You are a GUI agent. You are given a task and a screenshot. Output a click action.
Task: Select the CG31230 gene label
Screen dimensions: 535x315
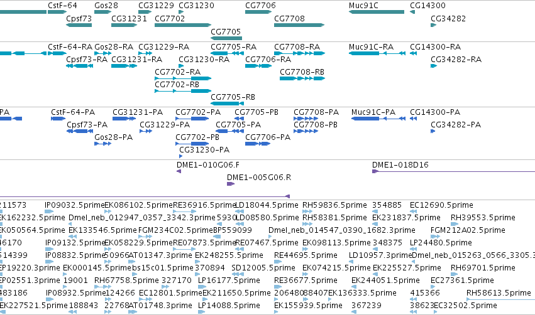coord(196,6)
